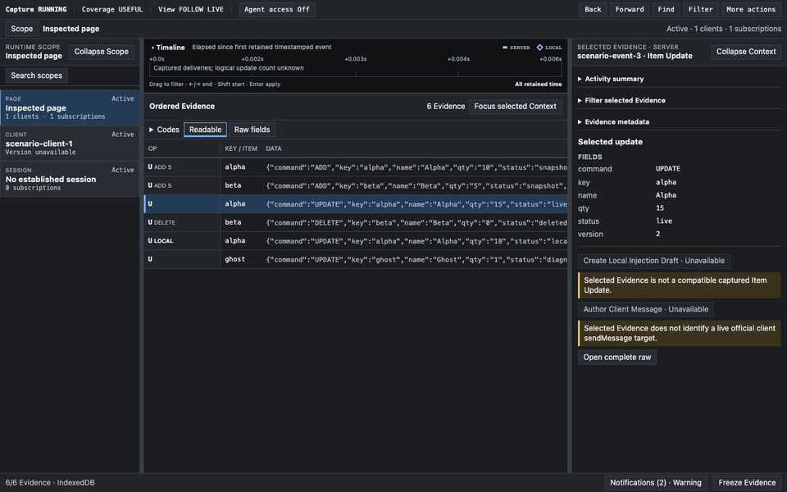Click the qty field value 15
This screenshot has height=492, width=787.
coord(660,207)
